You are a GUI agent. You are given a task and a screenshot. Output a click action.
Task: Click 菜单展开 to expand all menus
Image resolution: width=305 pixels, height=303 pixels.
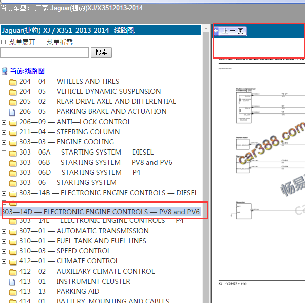pos(22,42)
